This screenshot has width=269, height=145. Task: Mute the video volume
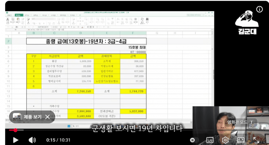[32, 140]
